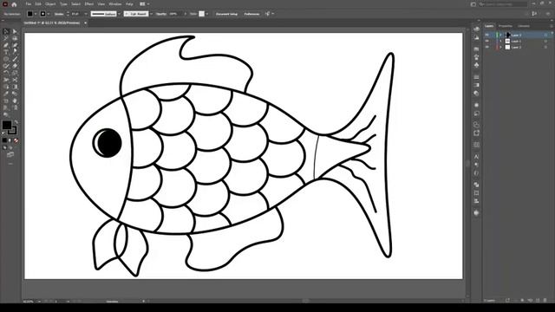This screenshot has height=312, width=555.
Task: Open the Edit Toolbar ellipsis button
Action: [x=10, y=164]
